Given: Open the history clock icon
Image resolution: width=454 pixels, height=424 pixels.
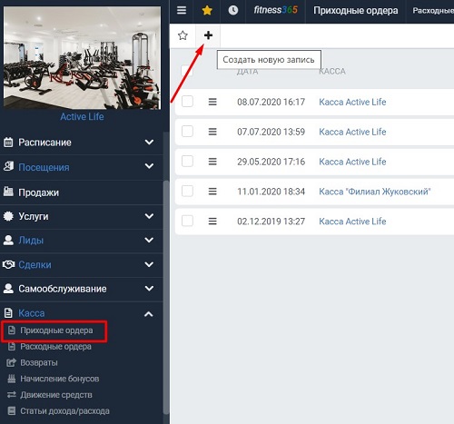Looking at the screenshot, I should pos(232,10).
